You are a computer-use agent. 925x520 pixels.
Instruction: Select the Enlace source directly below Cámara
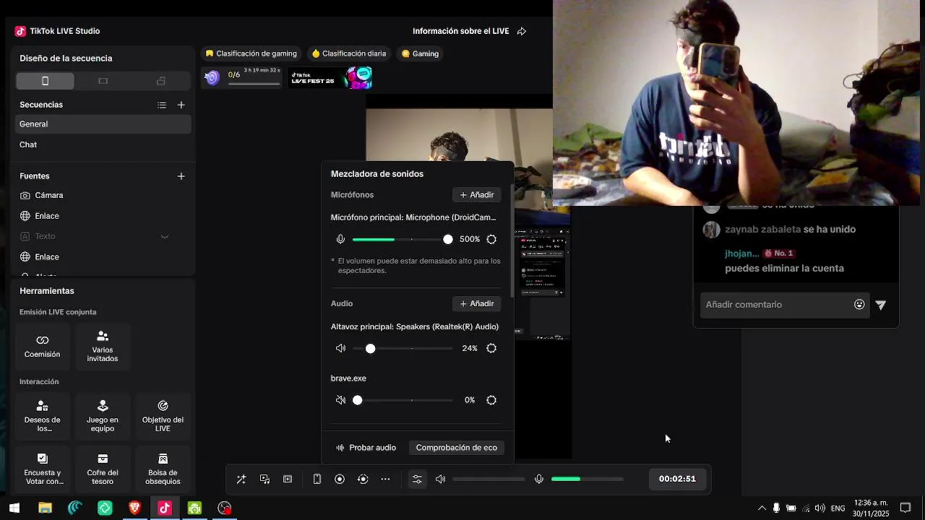[103, 216]
